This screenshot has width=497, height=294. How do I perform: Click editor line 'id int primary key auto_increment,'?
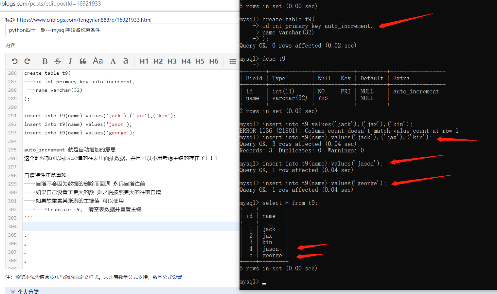(x=85, y=82)
